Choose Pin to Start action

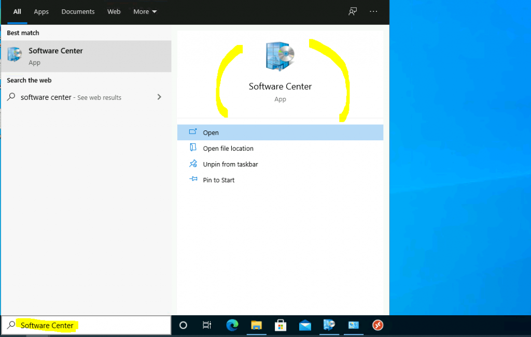pyautogui.click(x=280, y=180)
